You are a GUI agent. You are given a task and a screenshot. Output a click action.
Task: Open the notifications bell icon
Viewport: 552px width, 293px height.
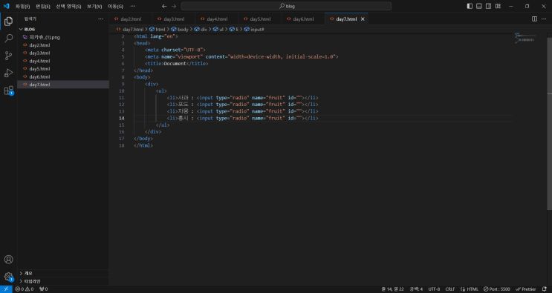point(545,289)
